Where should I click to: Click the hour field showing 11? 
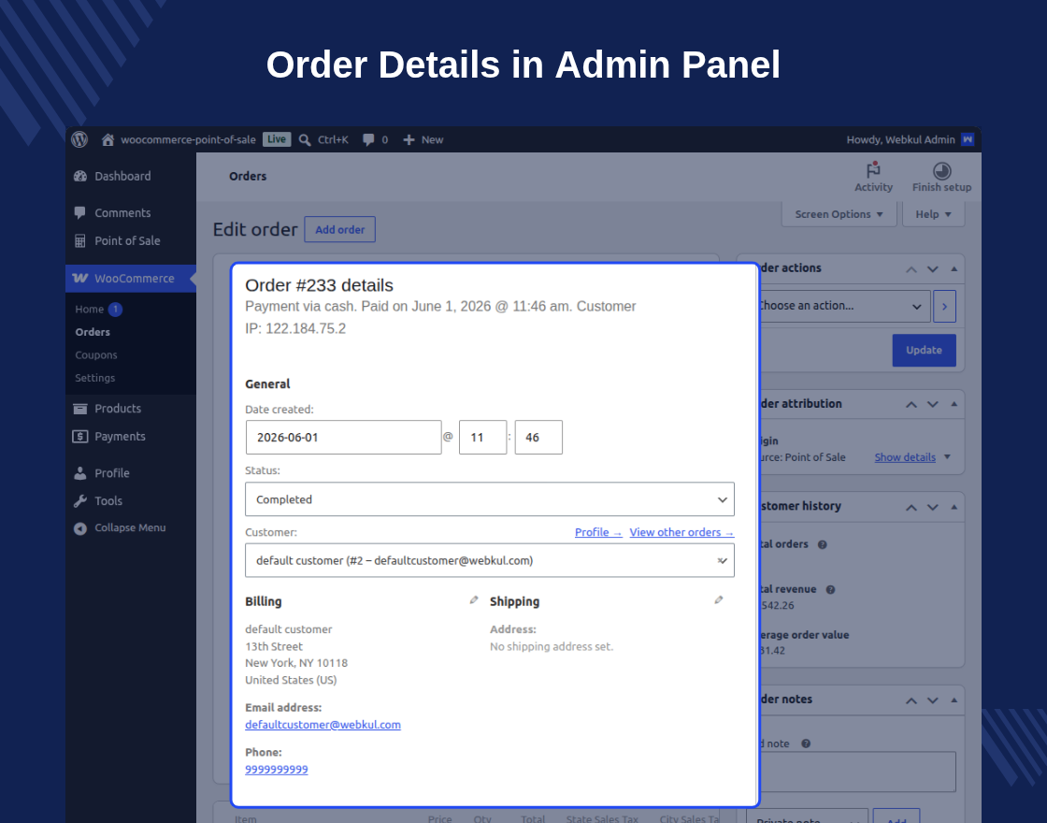coord(482,438)
